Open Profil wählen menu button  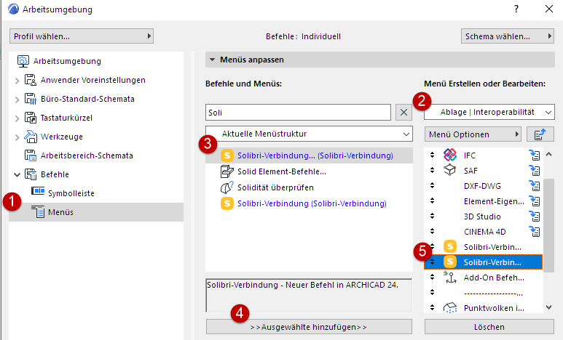82,36
